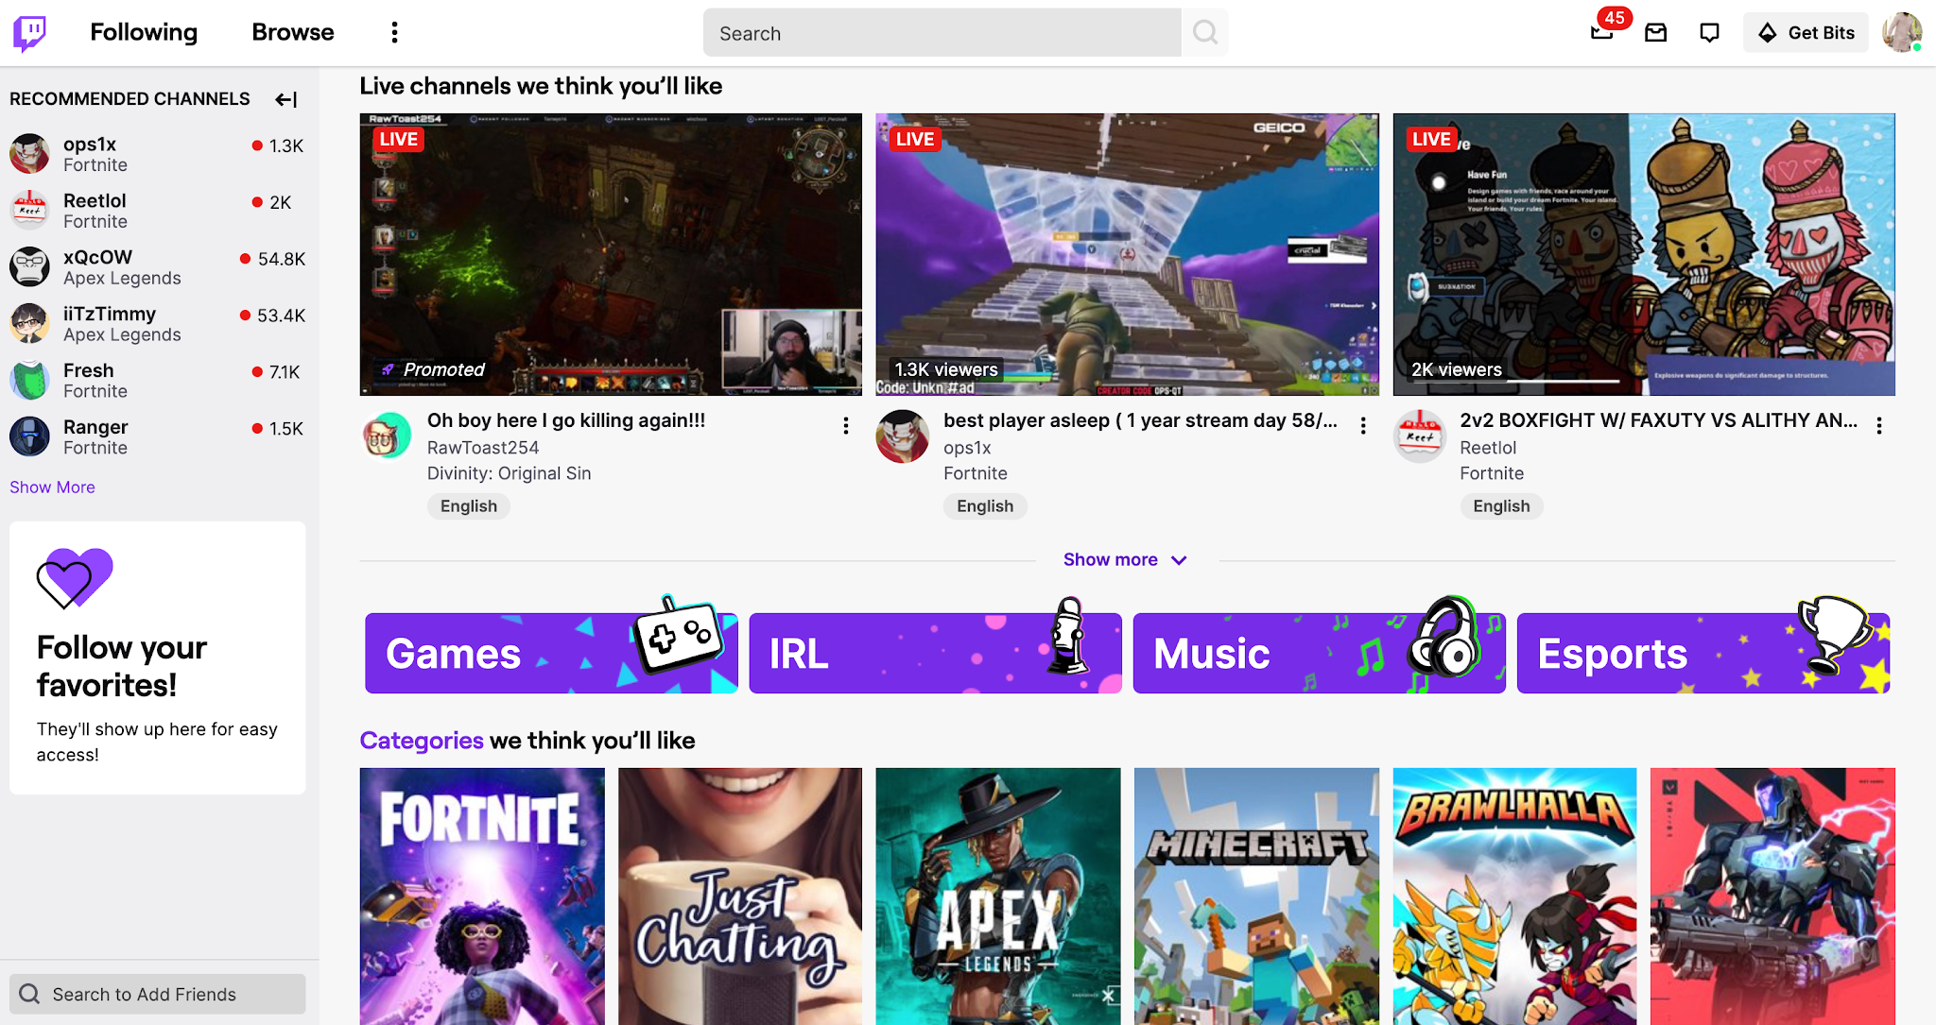The image size is (1936, 1025).
Task: Go to the Browse tab
Action: pyautogui.click(x=293, y=33)
